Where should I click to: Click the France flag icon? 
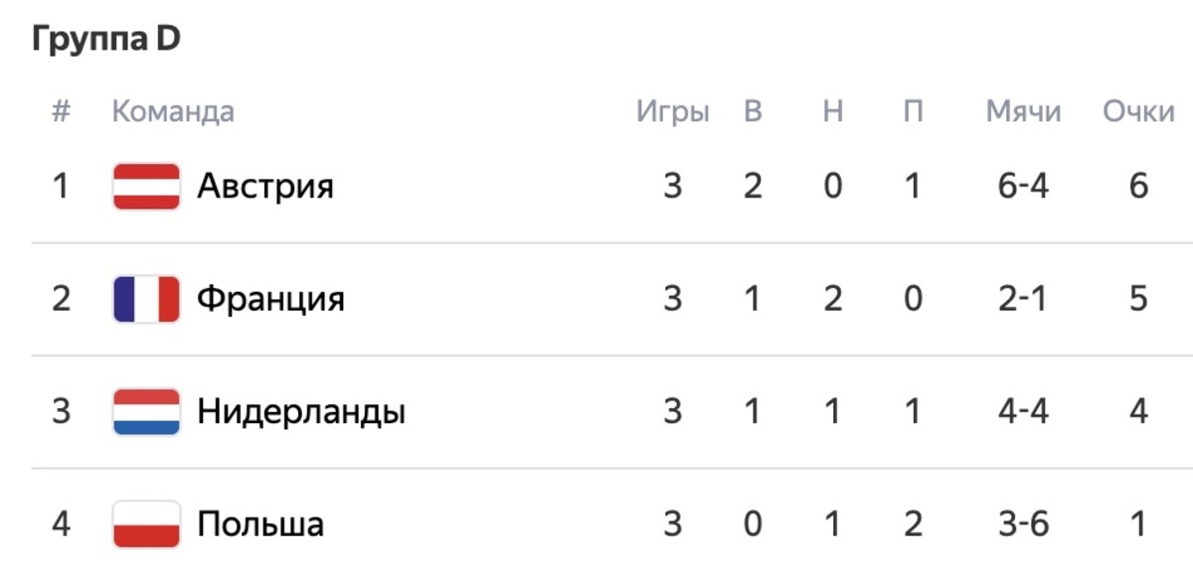click(146, 299)
